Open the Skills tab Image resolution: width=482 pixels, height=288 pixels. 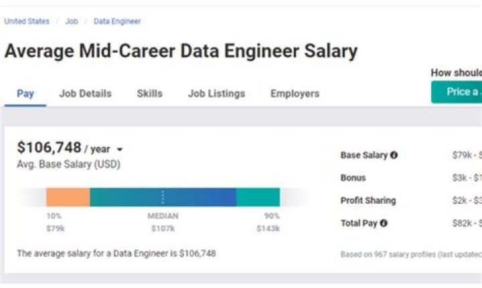pyautogui.click(x=149, y=94)
